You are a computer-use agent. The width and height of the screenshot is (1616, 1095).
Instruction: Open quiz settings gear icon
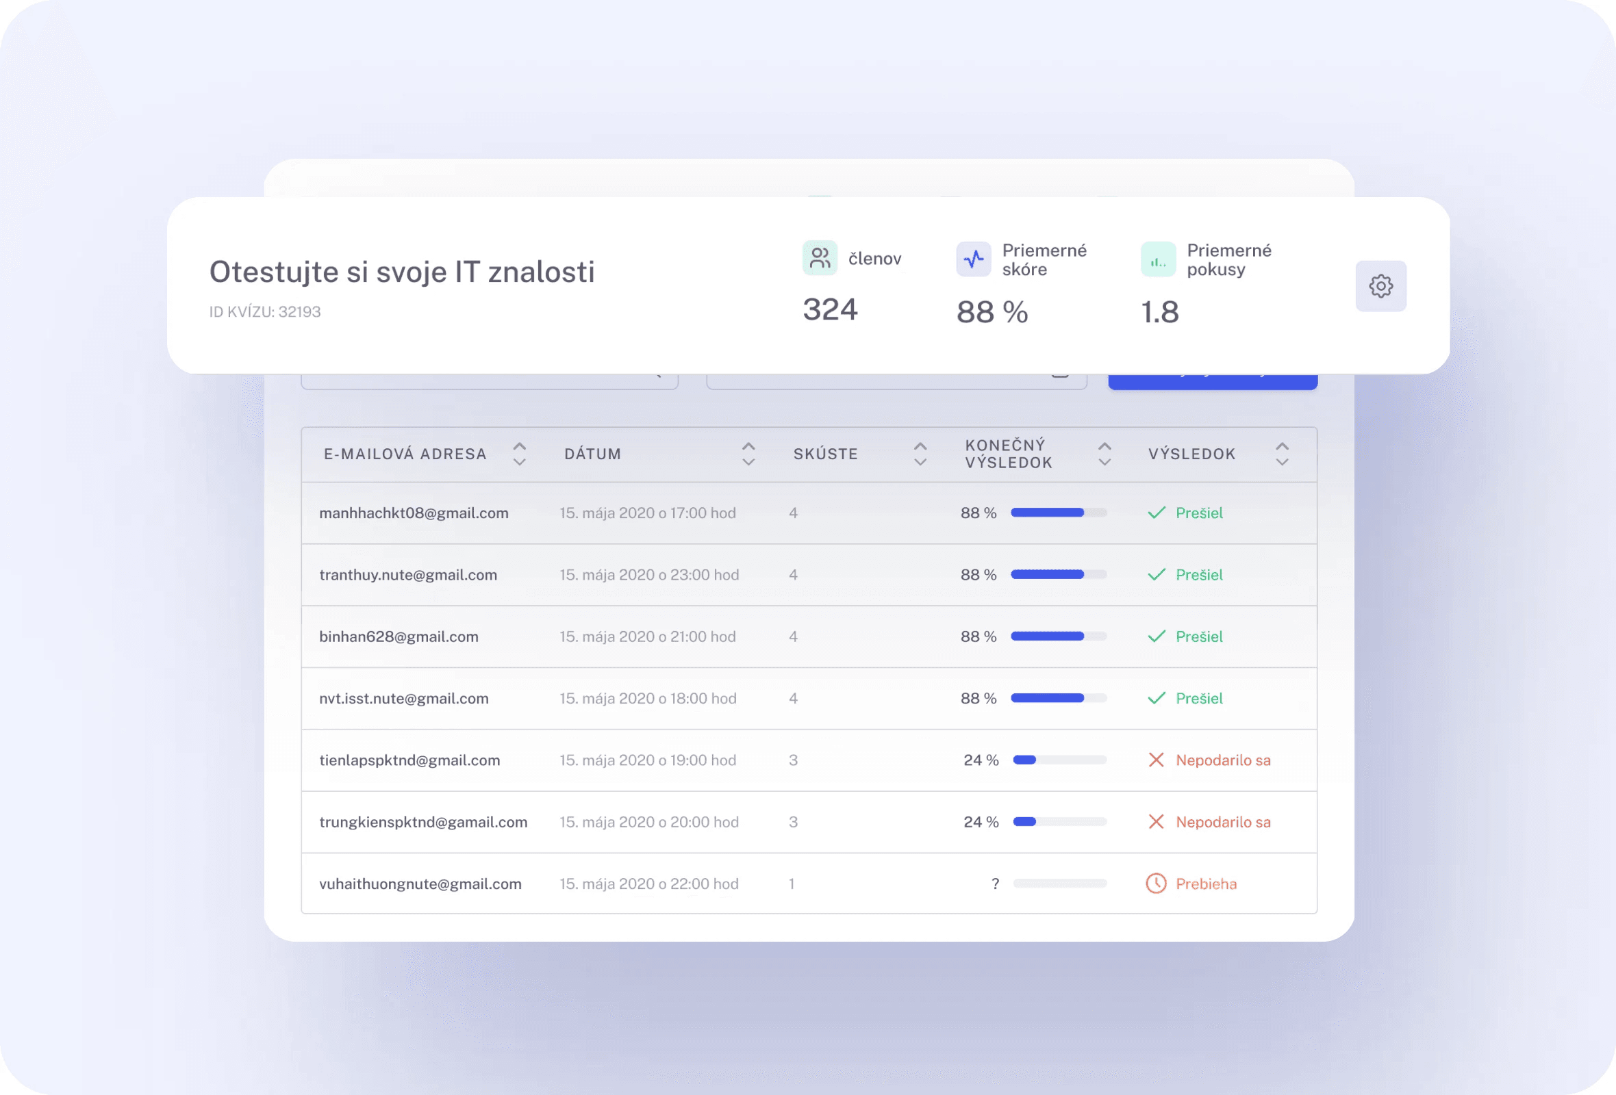pyautogui.click(x=1380, y=286)
